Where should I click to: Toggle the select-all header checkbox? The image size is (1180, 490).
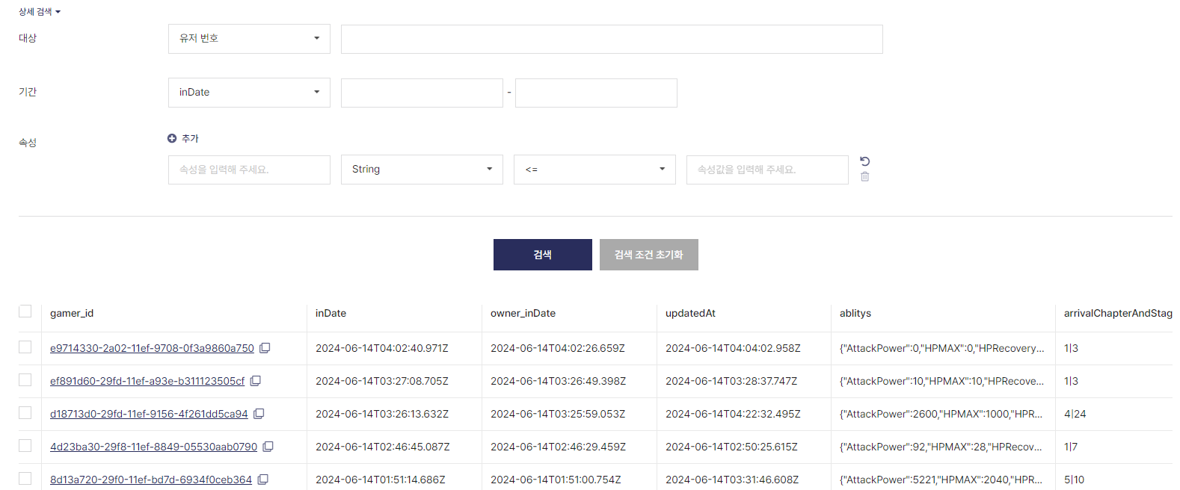tap(25, 311)
